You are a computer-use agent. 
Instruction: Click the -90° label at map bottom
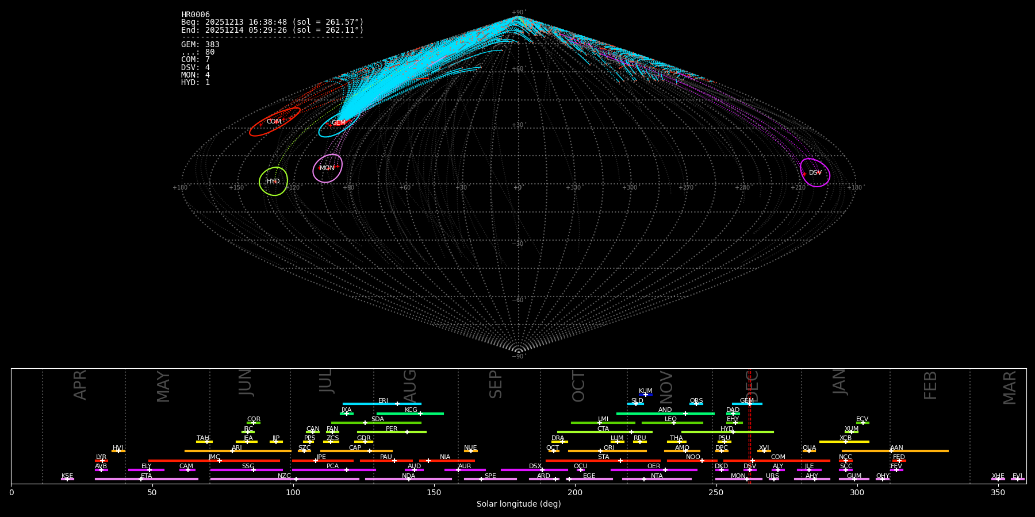(x=518, y=357)
